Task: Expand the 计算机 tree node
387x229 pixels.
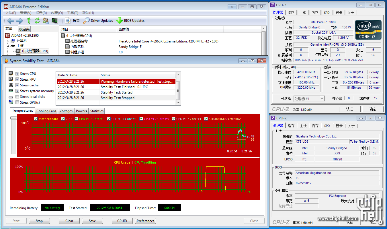Action: click(x=8, y=41)
